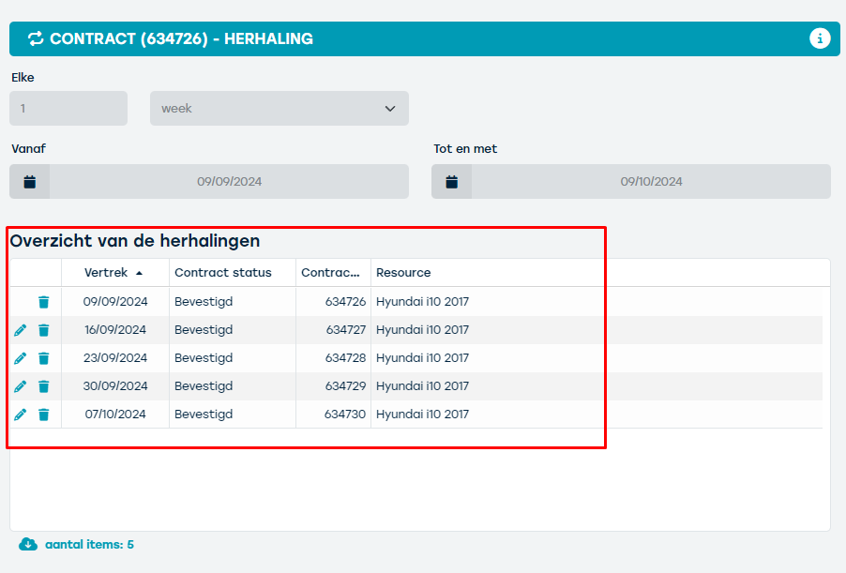Click Bevestigd status in 634730 row
Screen dimensions: 846x573
[x=204, y=414]
